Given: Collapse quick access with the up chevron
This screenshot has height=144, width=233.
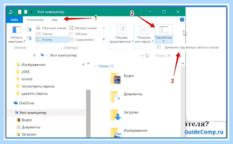Looking at the screenshot, I should [x=88, y=64].
